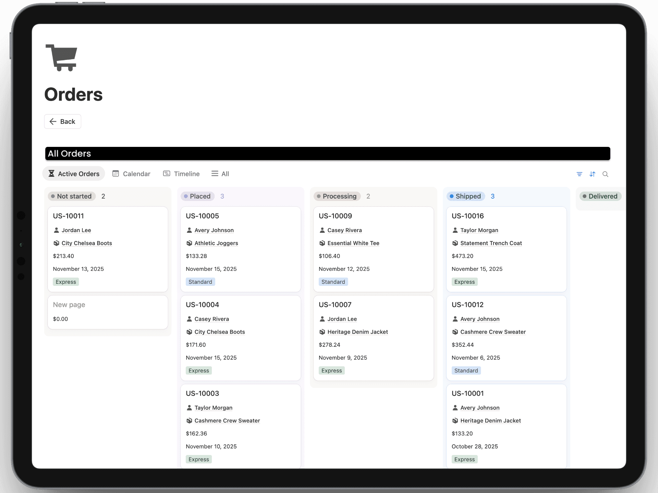Open search with magnifier icon

(605, 174)
